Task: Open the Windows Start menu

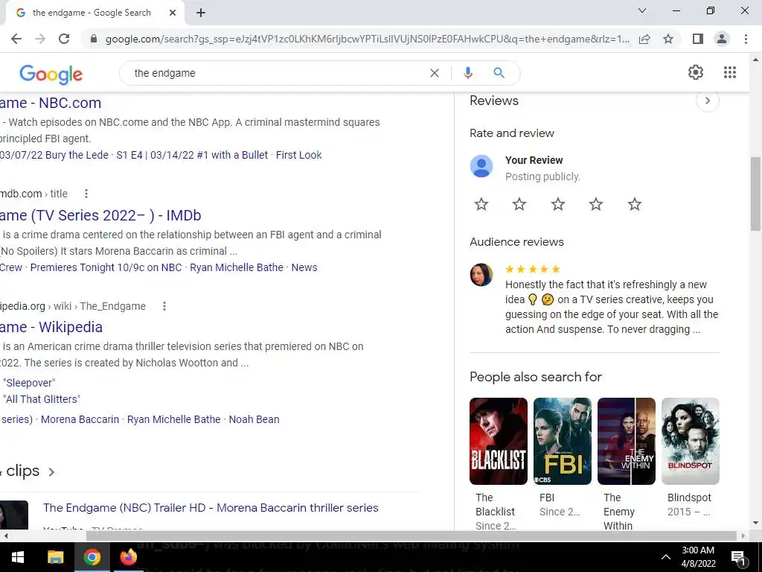Action: click(18, 557)
